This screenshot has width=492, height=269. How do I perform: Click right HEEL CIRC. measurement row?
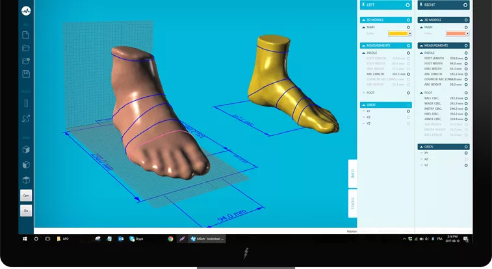446,114
